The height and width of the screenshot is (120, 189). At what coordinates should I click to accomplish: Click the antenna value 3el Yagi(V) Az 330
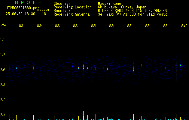134,14
